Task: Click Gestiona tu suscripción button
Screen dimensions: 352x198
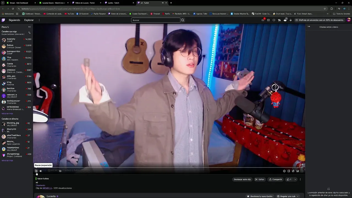Action: (260, 196)
